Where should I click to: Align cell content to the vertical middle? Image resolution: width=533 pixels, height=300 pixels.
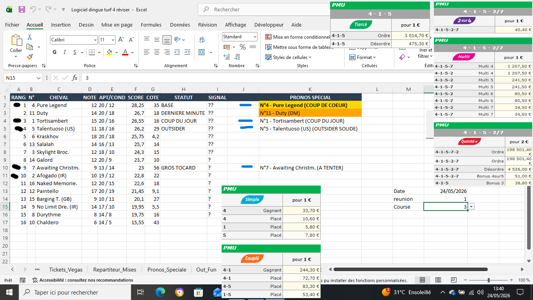[156, 39]
